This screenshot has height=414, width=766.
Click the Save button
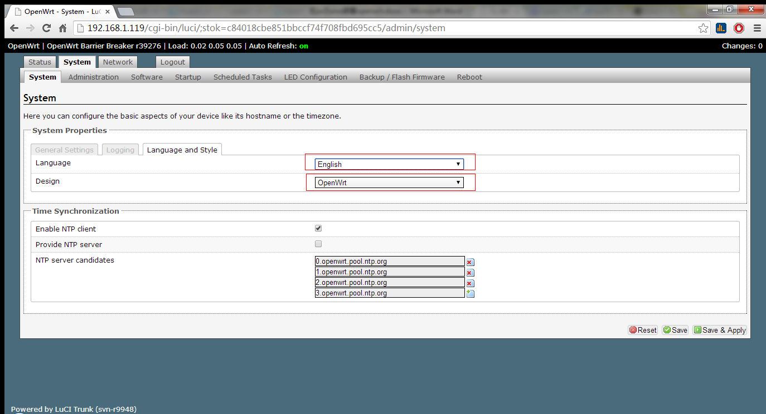[675, 330]
